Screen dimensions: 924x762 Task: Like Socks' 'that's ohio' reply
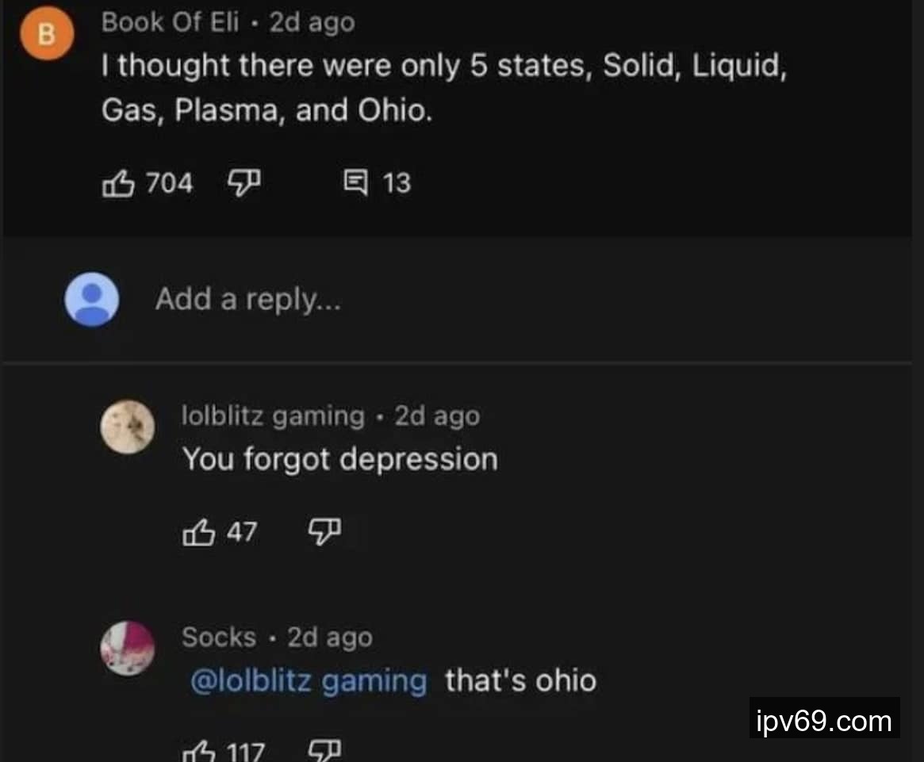coord(198,752)
